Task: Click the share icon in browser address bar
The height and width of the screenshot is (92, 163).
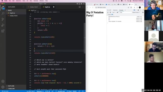Action: (x=128, y=7)
